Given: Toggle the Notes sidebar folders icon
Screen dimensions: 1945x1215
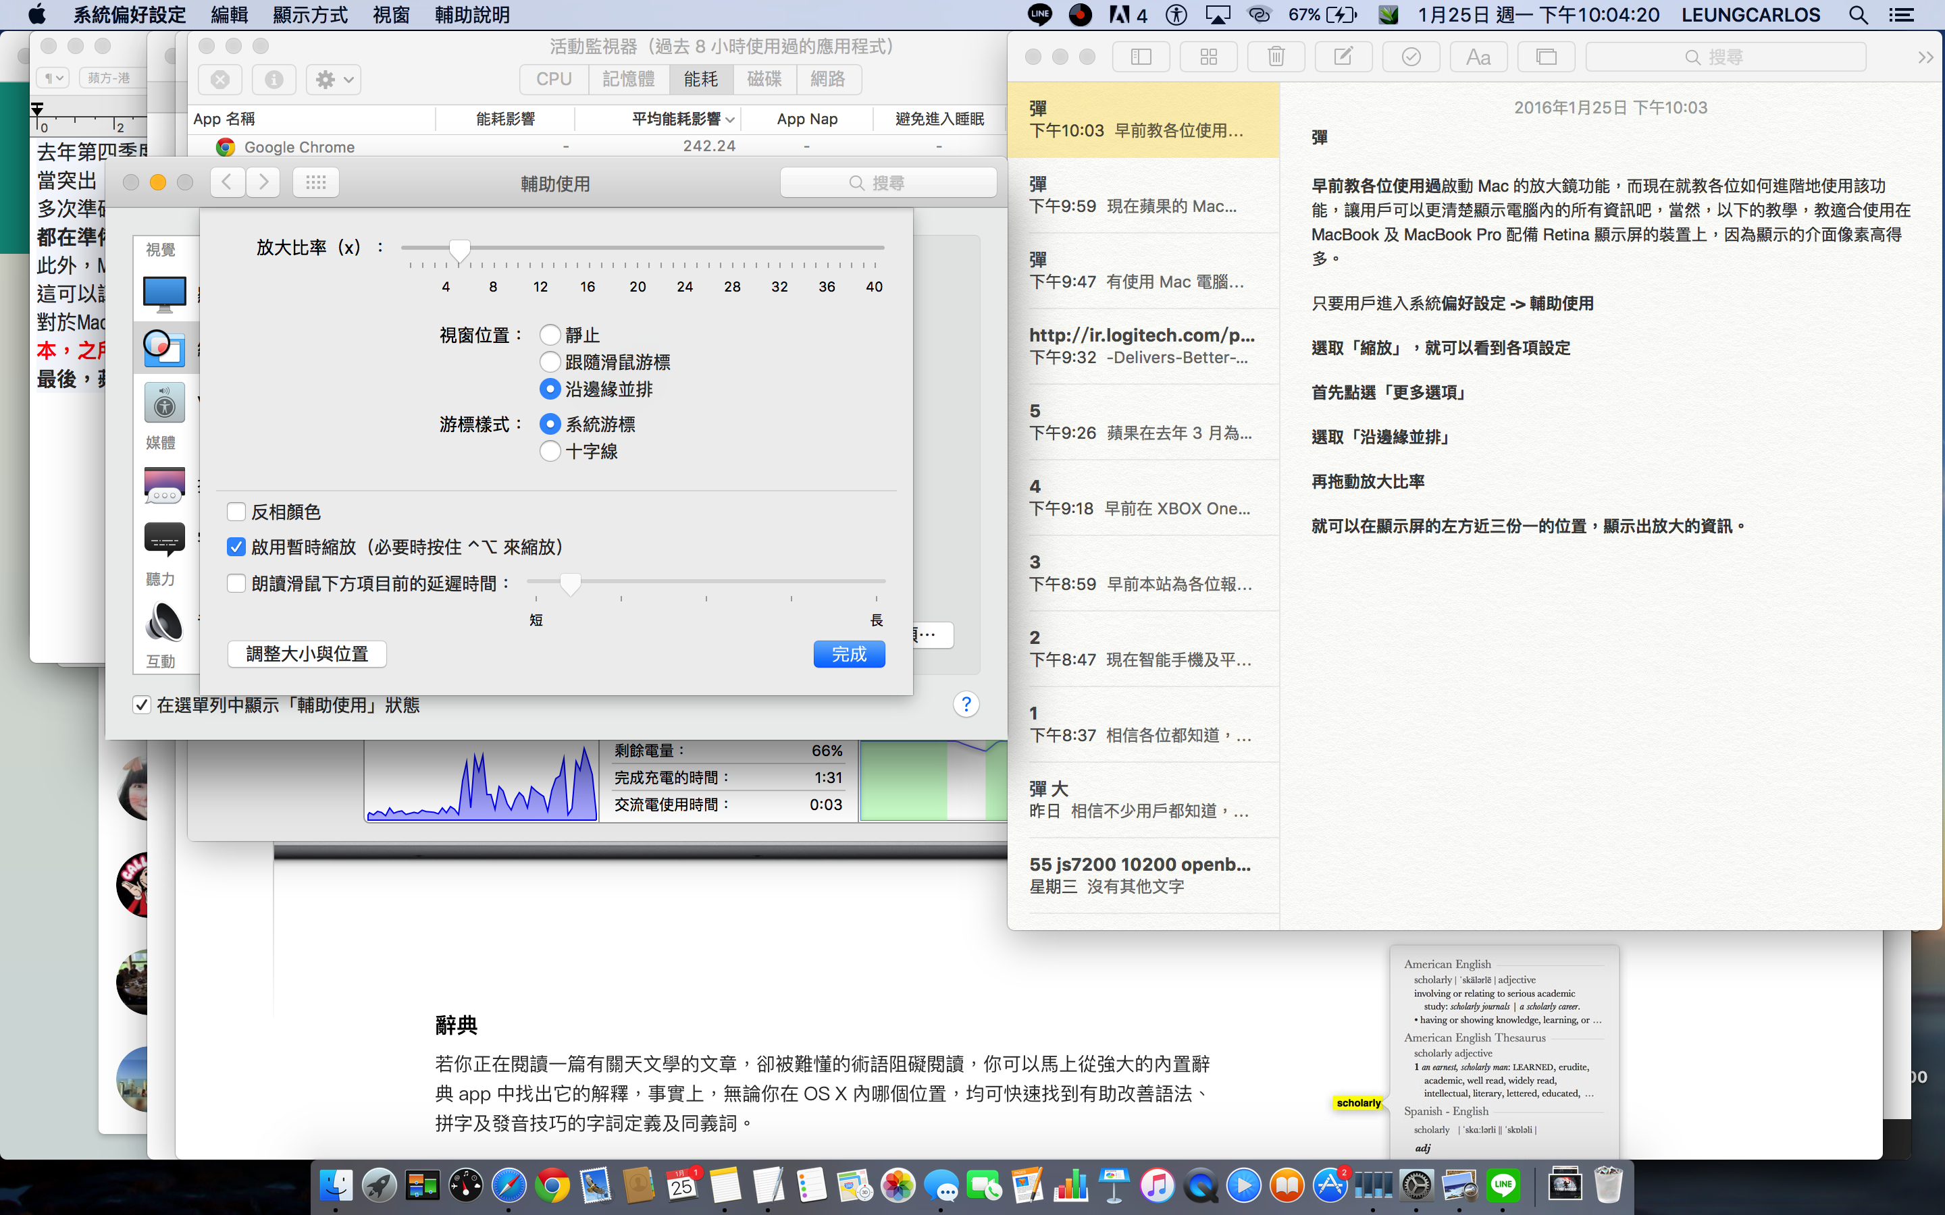Looking at the screenshot, I should tap(1141, 57).
